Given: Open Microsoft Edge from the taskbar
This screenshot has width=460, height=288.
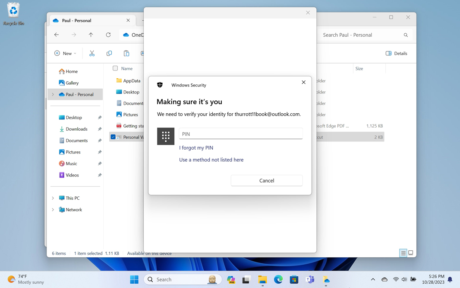Looking at the screenshot, I should tap(278, 279).
